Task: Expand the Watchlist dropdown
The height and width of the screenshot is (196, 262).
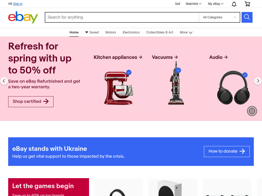Action: (193, 4)
